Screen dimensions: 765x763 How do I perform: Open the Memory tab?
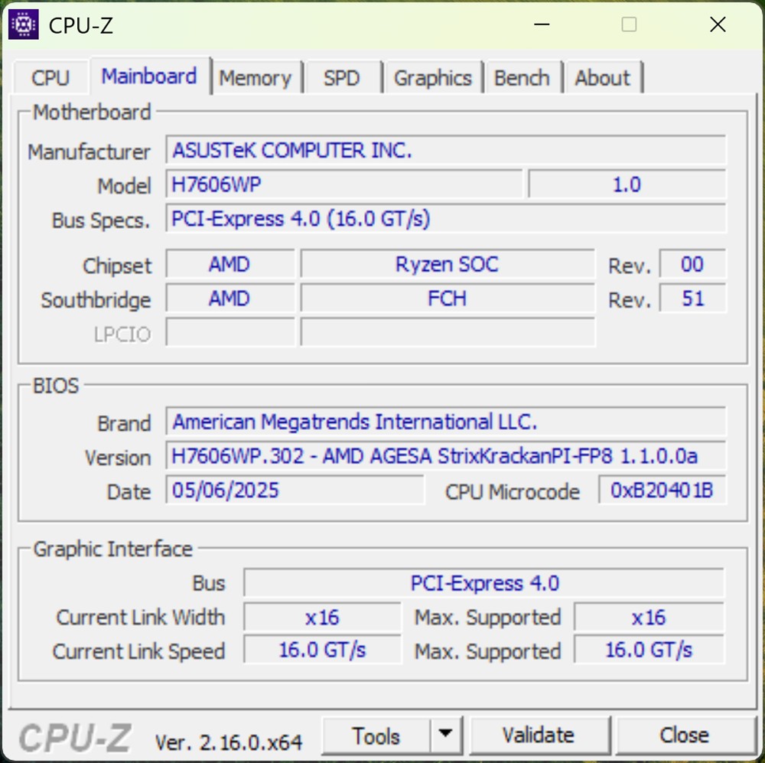(255, 78)
